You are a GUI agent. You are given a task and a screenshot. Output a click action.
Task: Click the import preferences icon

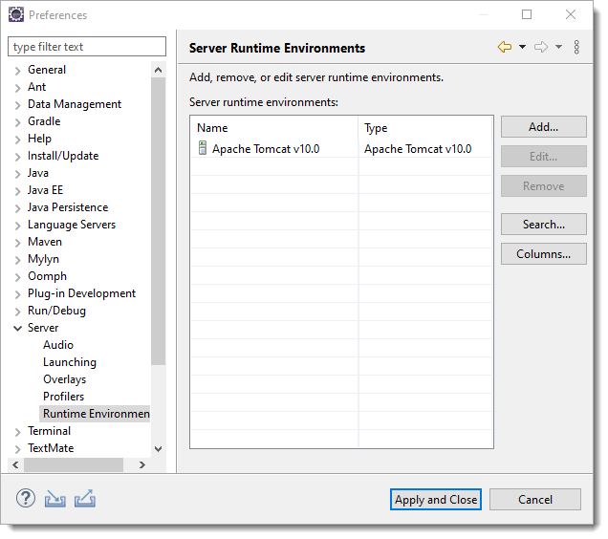54,498
